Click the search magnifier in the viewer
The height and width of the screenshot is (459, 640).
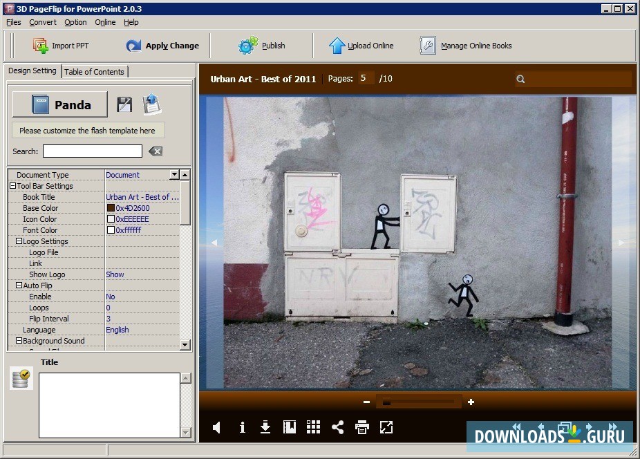520,79
